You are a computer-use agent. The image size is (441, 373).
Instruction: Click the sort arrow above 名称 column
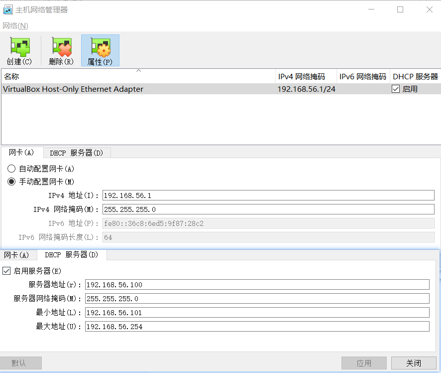tap(138, 71)
